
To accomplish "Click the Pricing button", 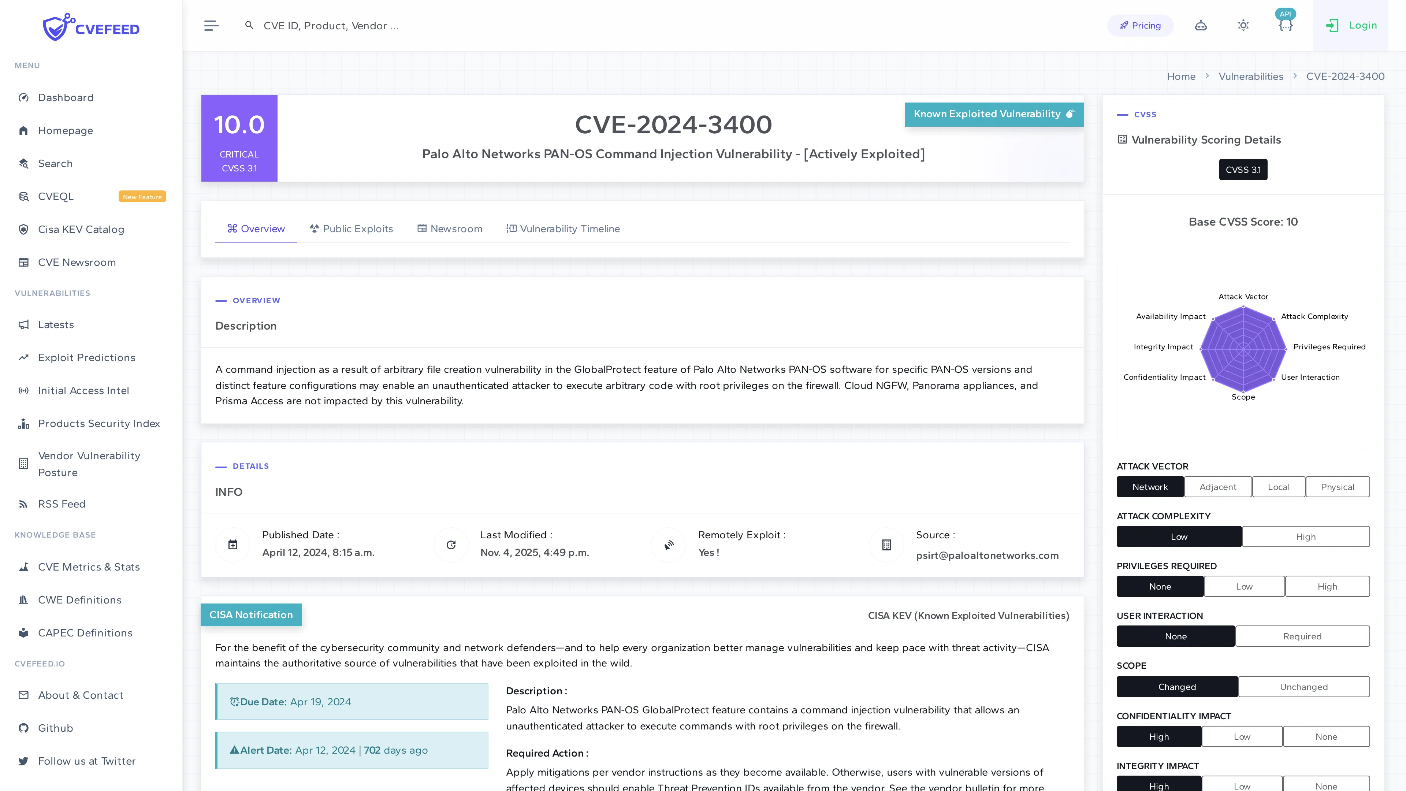I will point(1140,25).
